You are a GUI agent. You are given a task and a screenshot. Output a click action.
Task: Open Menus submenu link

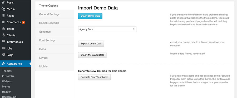6,87
